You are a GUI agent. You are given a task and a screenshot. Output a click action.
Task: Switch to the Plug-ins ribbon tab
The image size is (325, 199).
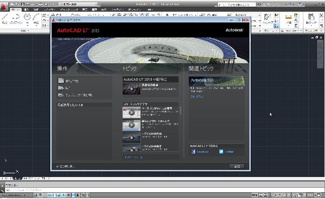[117, 9]
